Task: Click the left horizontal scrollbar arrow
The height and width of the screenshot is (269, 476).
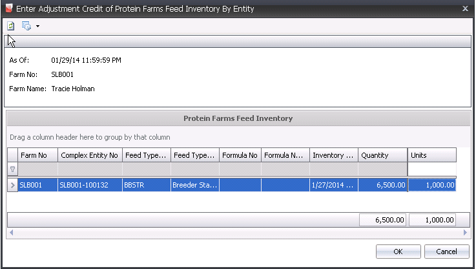Action: tap(11, 233)
